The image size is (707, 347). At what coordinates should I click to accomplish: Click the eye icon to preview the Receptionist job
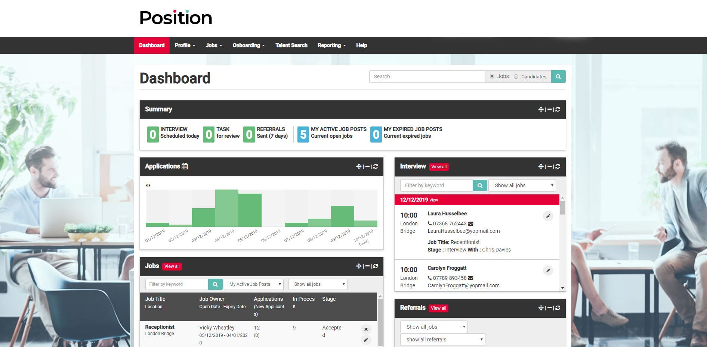(366, 329)
